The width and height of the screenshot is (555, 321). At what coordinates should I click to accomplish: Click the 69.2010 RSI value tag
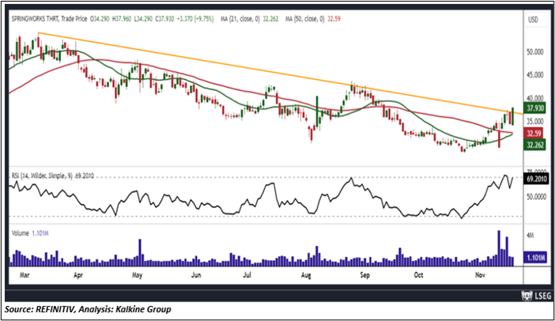tap(537, 179)
